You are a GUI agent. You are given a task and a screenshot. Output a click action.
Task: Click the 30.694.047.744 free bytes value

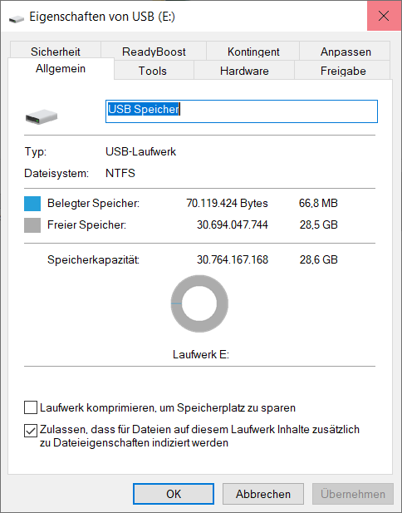233,224
